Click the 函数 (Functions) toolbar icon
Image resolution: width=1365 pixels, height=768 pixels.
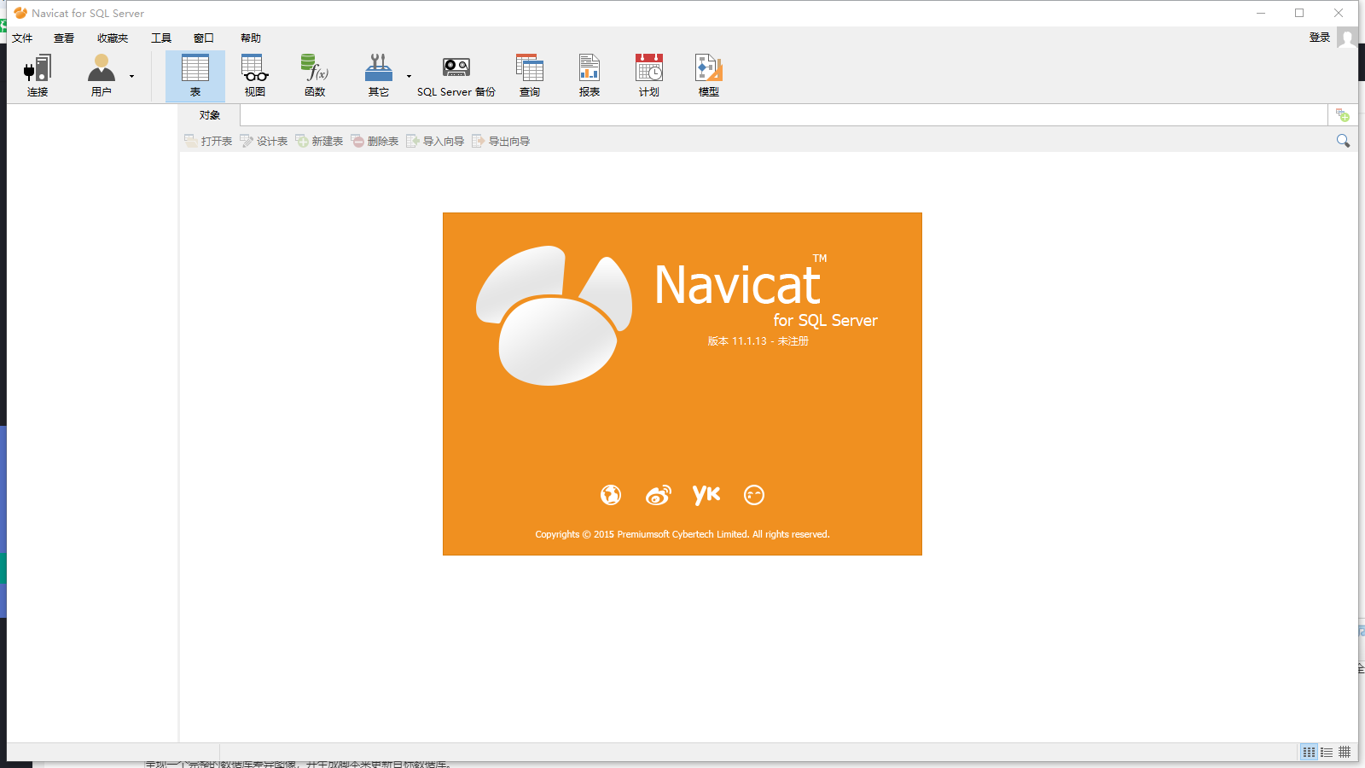click(x=313, y=75)
